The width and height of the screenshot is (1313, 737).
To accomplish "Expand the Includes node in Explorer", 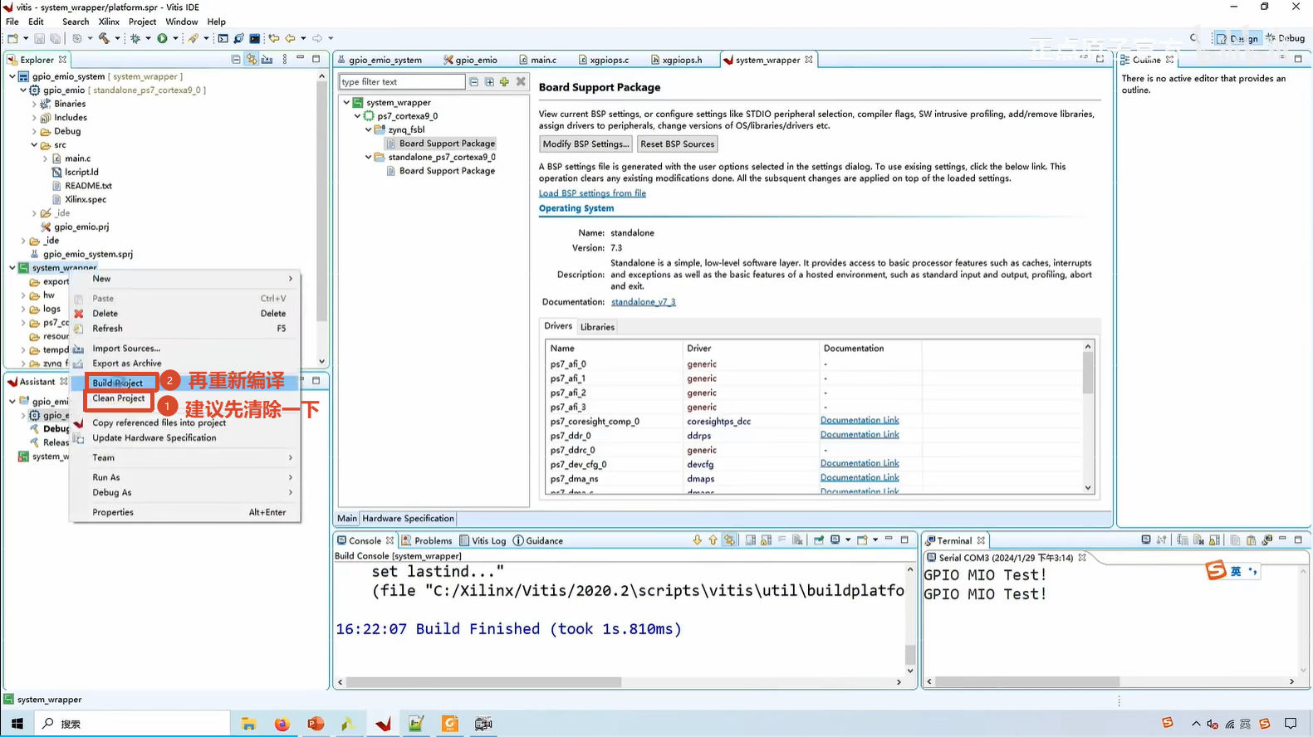I will (x=34, y=118).
